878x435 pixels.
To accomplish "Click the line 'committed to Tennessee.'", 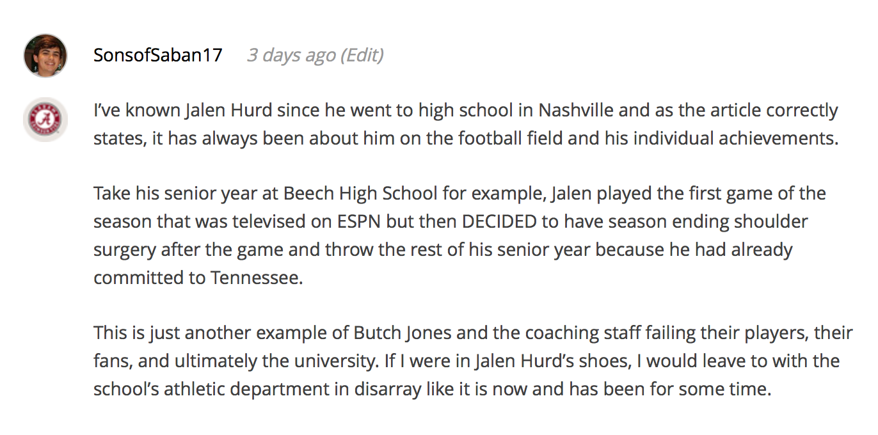I will [198, 278].
